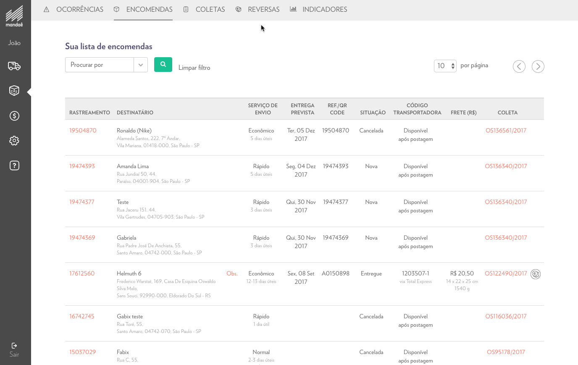Screen dimensions: 578x365
Task: Go to previous page arrow
Action: click(519, 66)
